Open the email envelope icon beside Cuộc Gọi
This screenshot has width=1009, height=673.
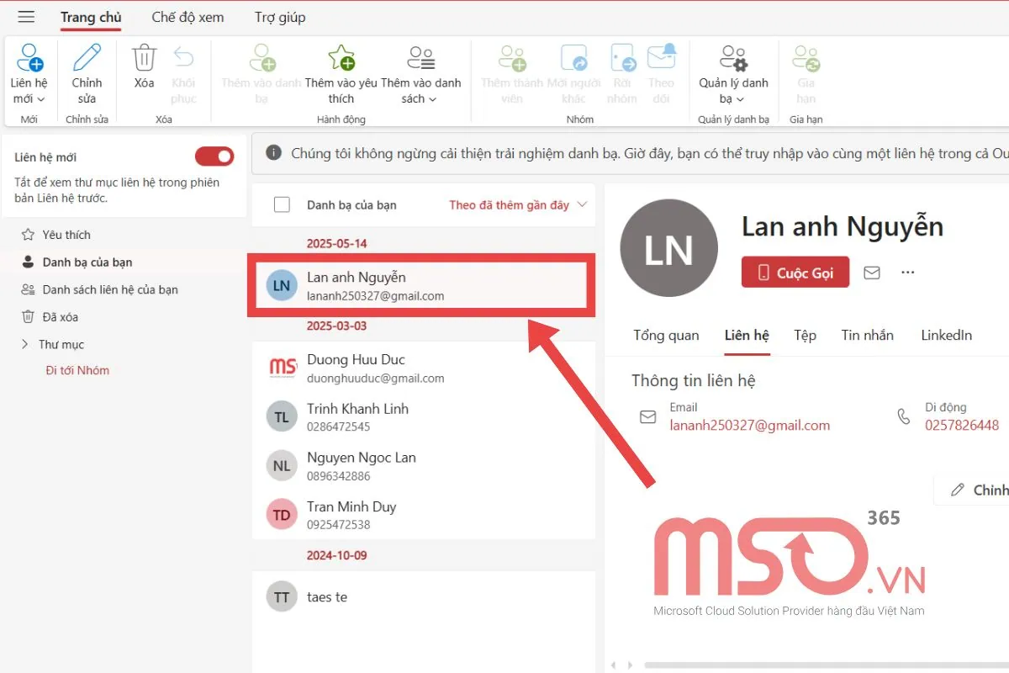pos(871,272)
